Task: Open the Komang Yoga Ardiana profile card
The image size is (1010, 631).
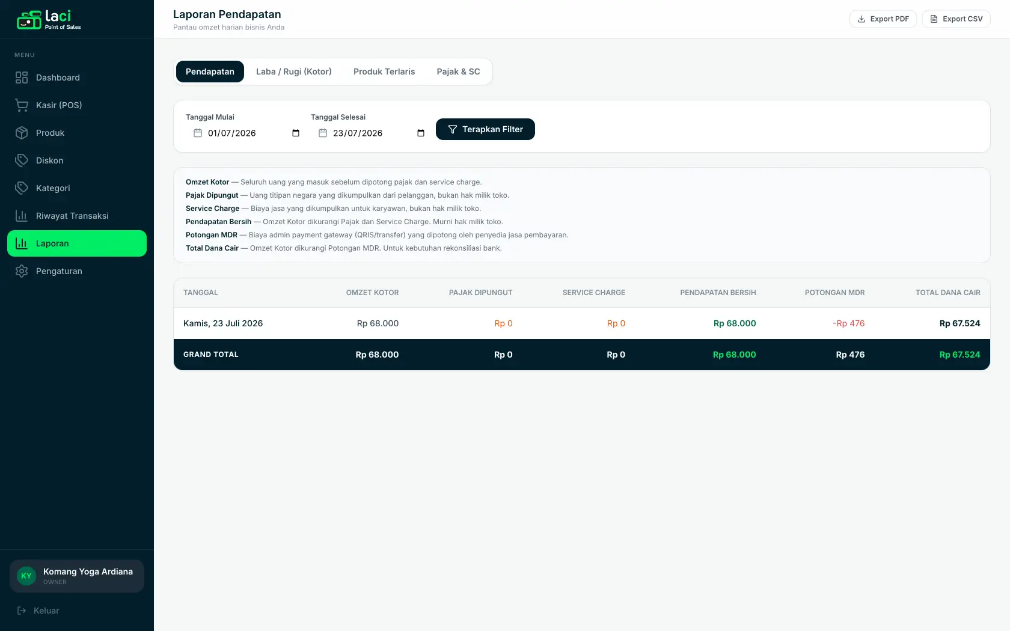Action: point(77,576)
